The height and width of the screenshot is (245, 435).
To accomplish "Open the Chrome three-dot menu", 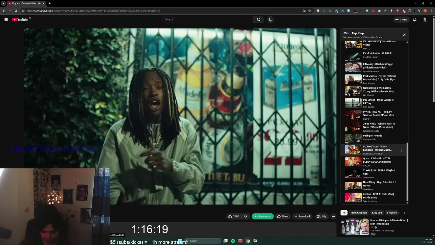I will coord(431,11).
